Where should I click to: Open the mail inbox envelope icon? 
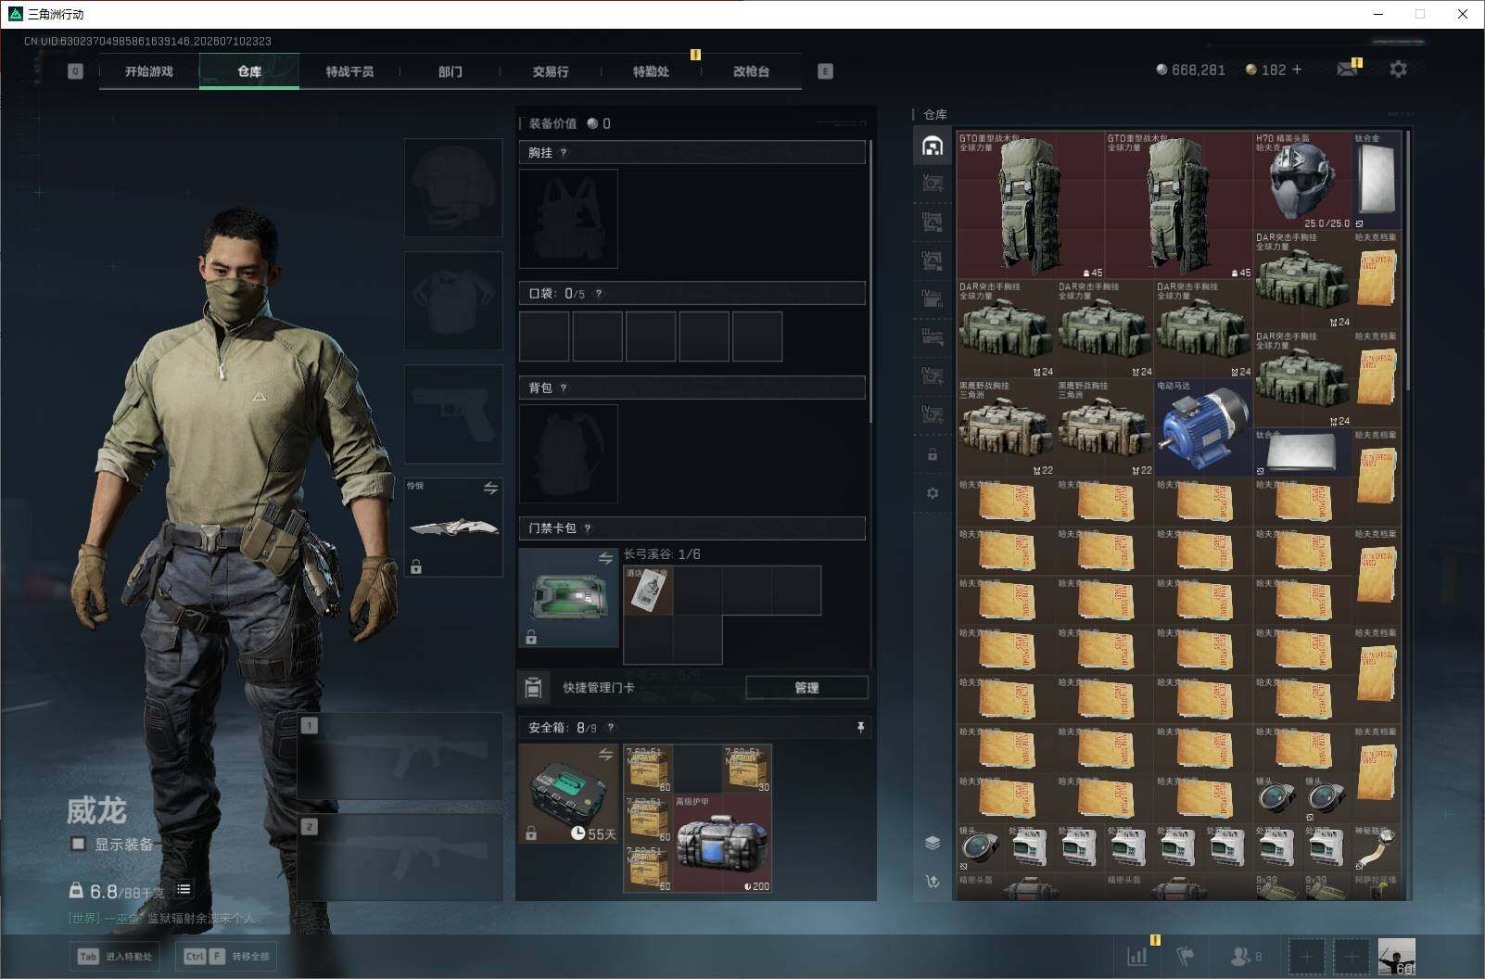pyautogui.click(x=1347, y=70)
